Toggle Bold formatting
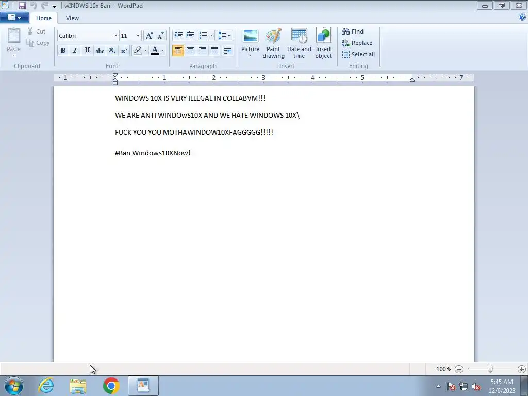 point(63,51)
